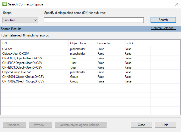Viewport: 181px width, 132px height.
Task: Sort by the Explicit column header
Action: 137,43
